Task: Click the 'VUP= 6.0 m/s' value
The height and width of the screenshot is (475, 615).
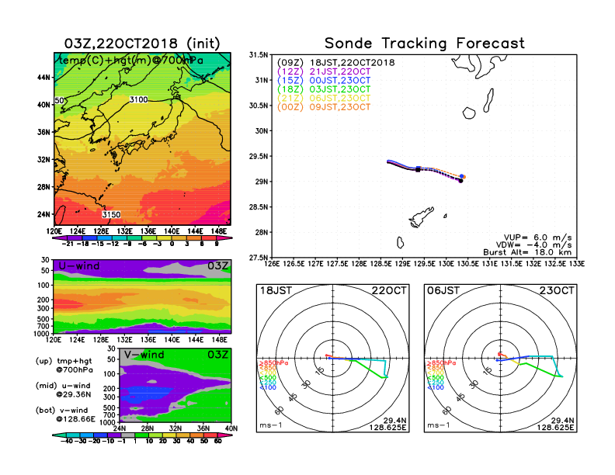Action: (x=537, y=237)
